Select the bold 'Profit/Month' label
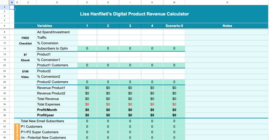Image resolution: width=269 pixels, height=140 pixels. click(x=47, y=110)
